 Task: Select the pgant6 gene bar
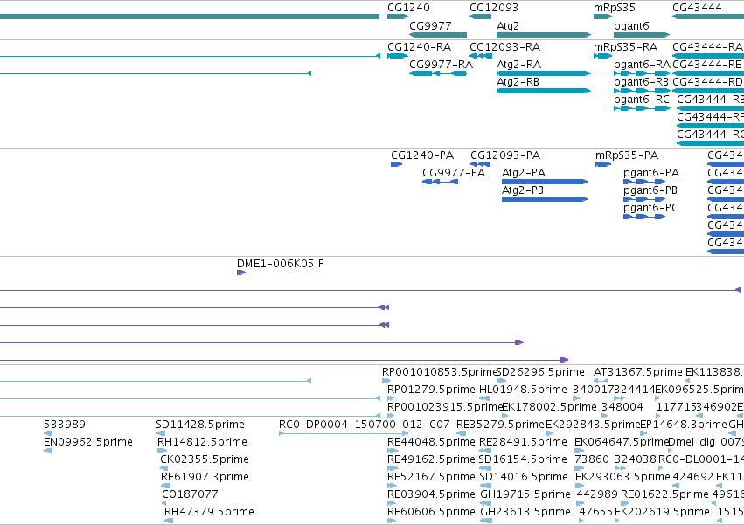[x=642, y=35]
